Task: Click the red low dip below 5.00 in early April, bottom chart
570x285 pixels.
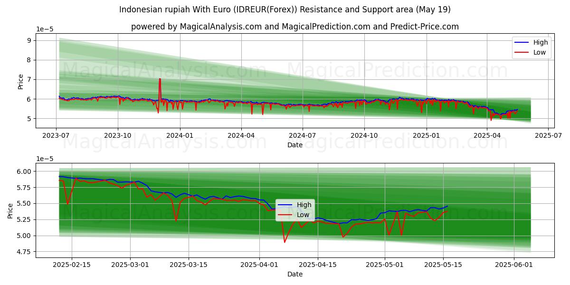Action: point(285,242)
